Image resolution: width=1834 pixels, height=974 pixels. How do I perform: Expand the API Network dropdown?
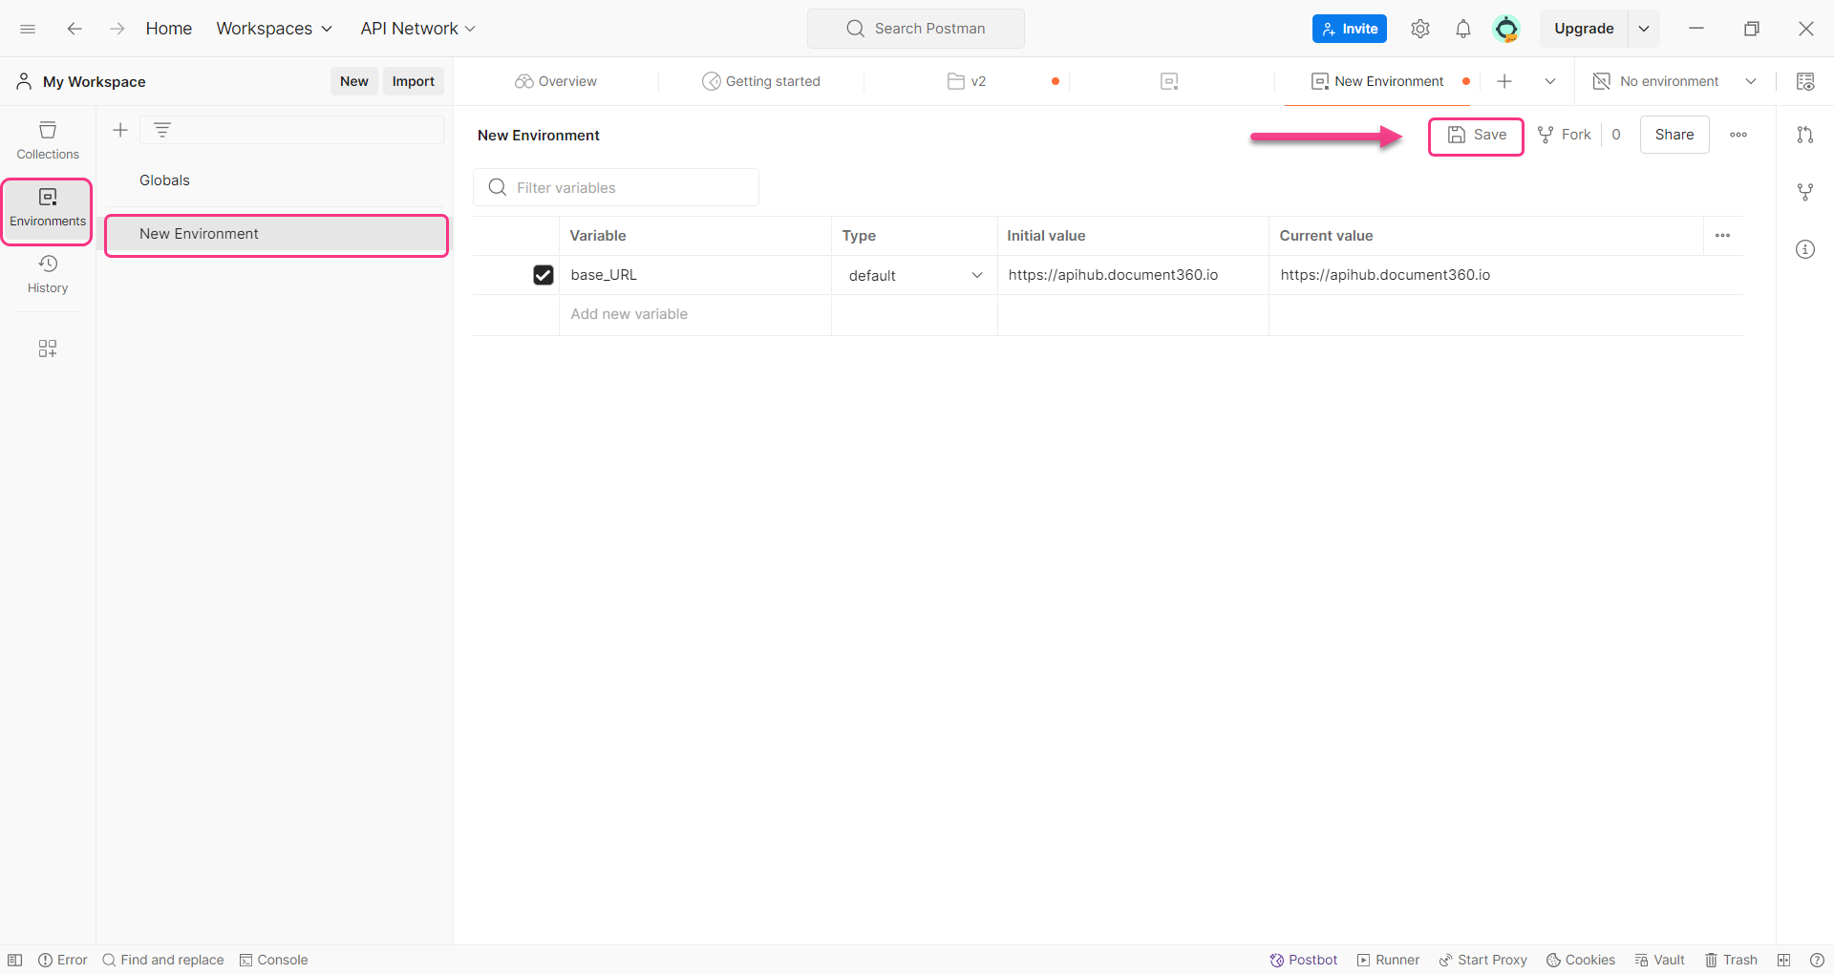[x=417, y=29]
